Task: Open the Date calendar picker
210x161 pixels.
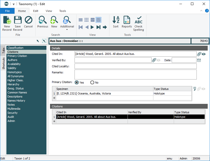Action: click(x=199, y=60)
